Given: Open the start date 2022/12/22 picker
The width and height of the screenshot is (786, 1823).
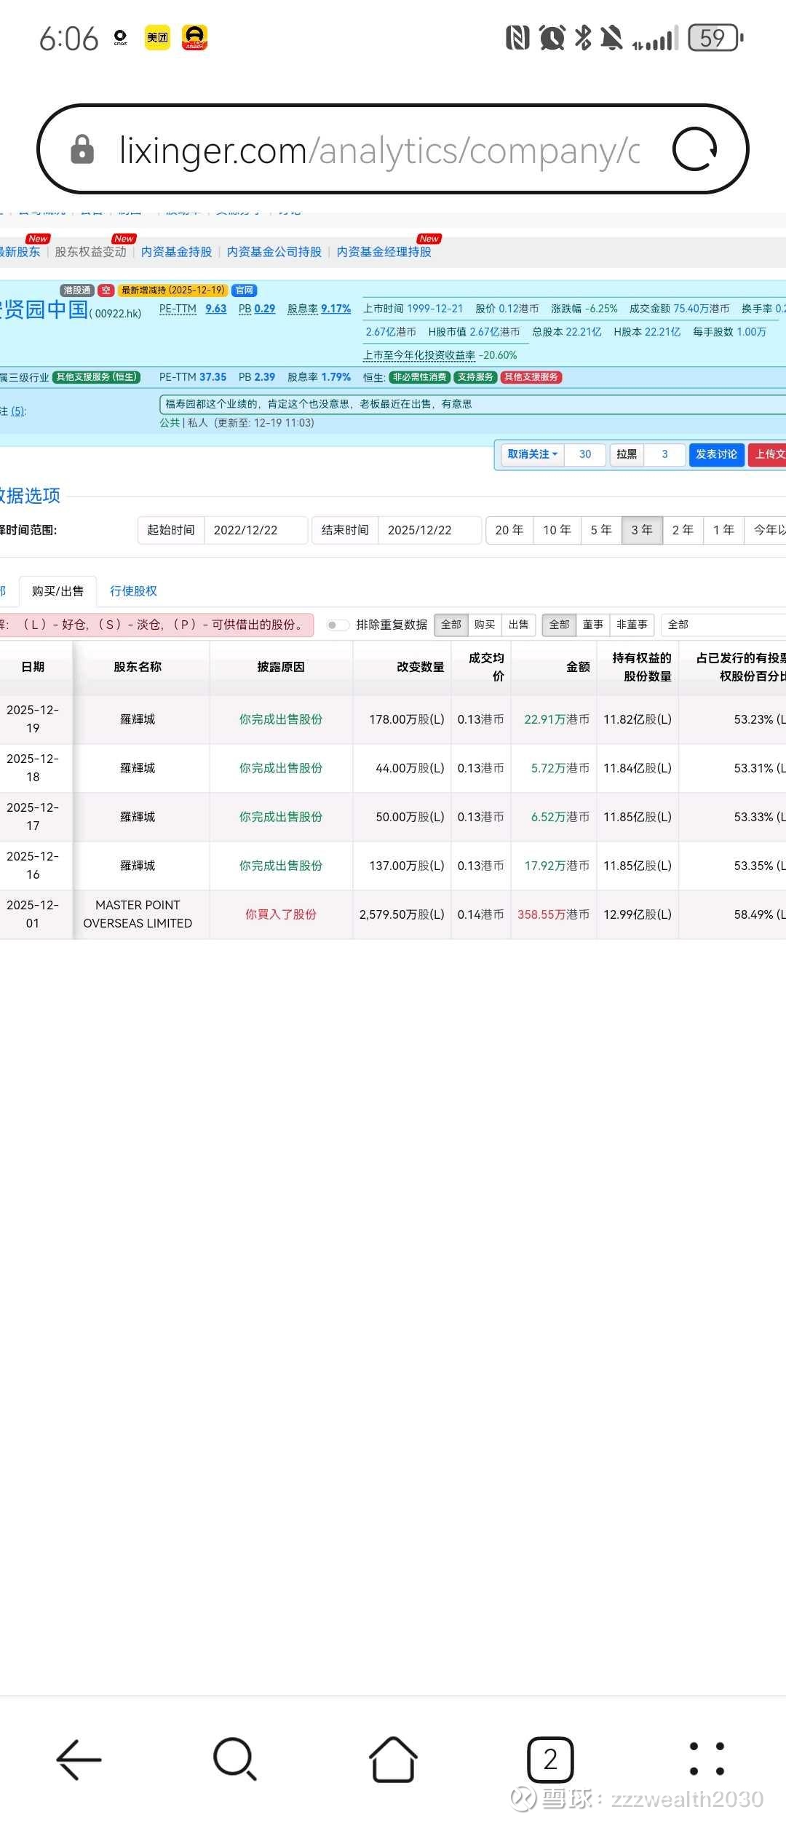Looking at the screenshot, I should [x=255, y=530].
